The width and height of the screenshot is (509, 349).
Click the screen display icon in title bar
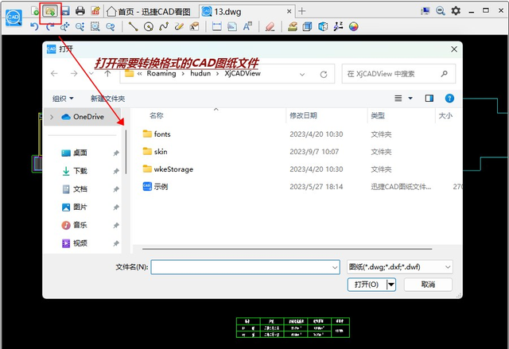tap(425, 10)
